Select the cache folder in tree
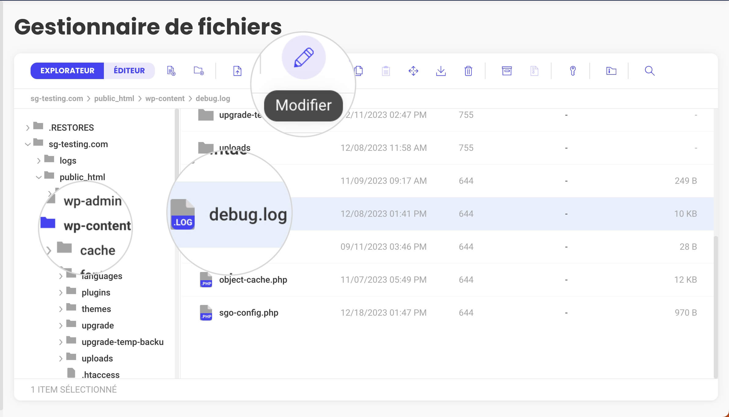729x417 pixels. pyautogui.click(x=98, y=250)
